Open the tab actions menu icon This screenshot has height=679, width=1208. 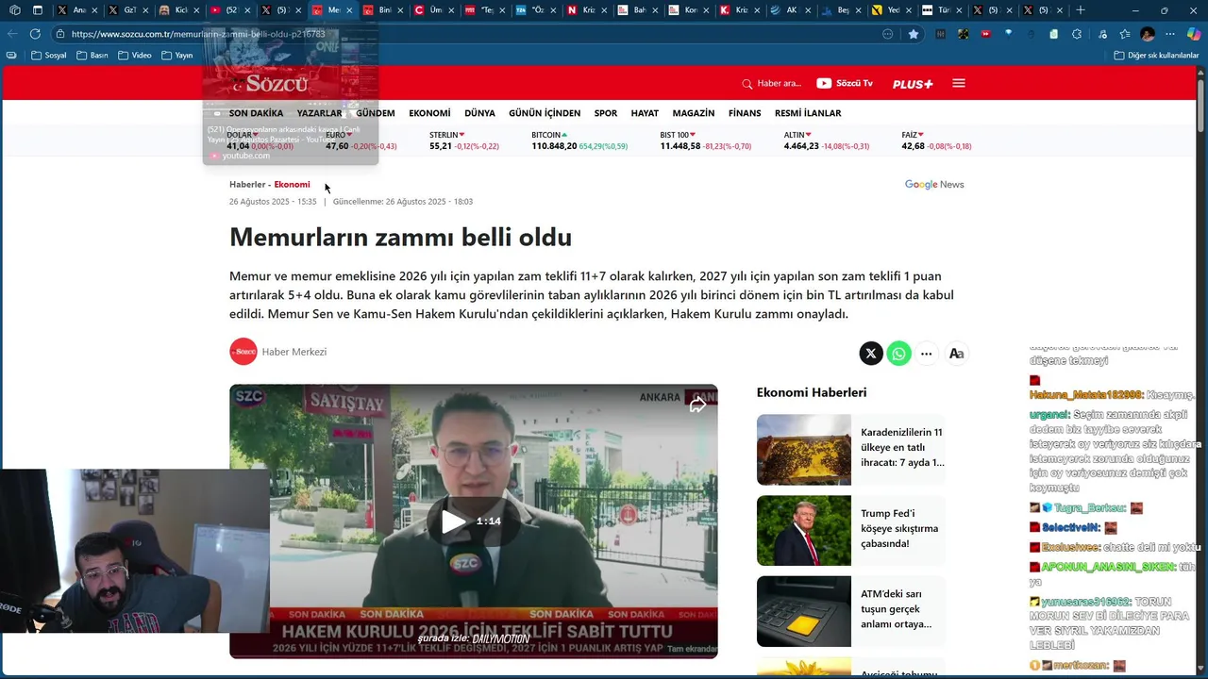(x=37, y=10)
